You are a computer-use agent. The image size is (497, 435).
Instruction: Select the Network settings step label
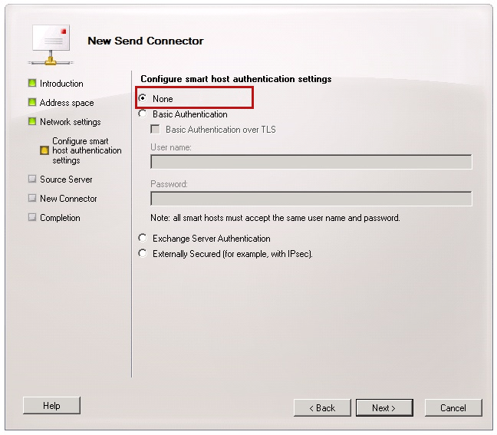coord(71,122)
